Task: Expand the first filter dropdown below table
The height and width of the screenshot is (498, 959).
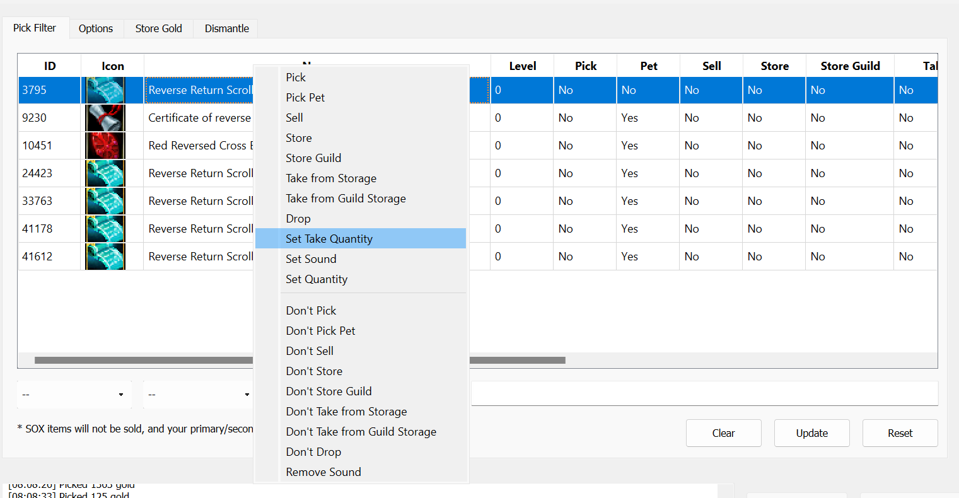Action: pyautogui.click(x=74, y=395)
